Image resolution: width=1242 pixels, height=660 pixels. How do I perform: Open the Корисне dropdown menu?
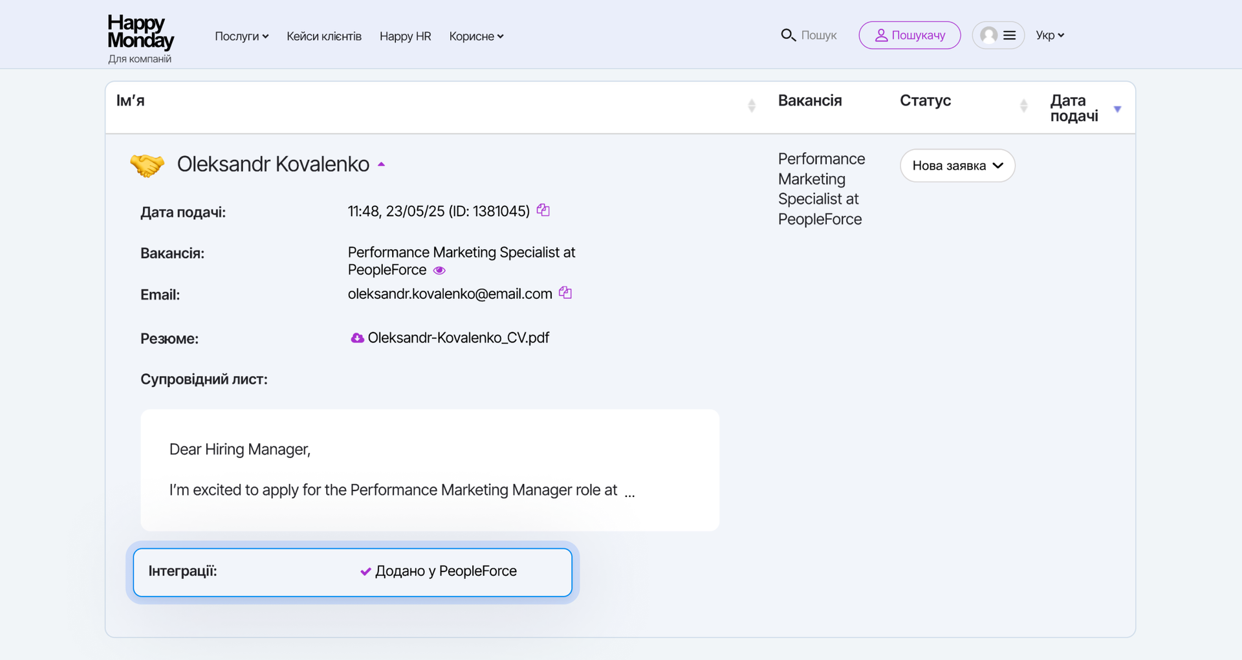coord(476,36)
